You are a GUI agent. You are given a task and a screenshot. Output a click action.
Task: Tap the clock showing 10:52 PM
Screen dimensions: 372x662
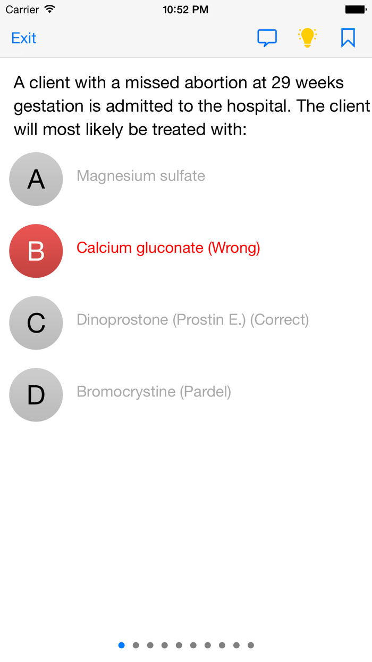point(185,9)
